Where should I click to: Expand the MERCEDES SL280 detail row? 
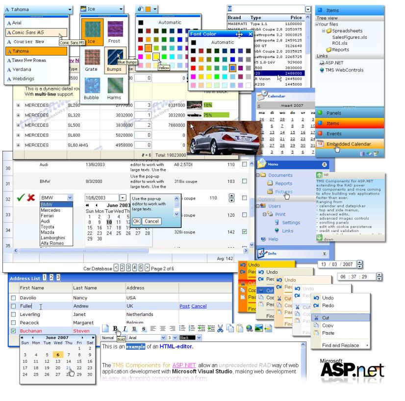(18, 105)
